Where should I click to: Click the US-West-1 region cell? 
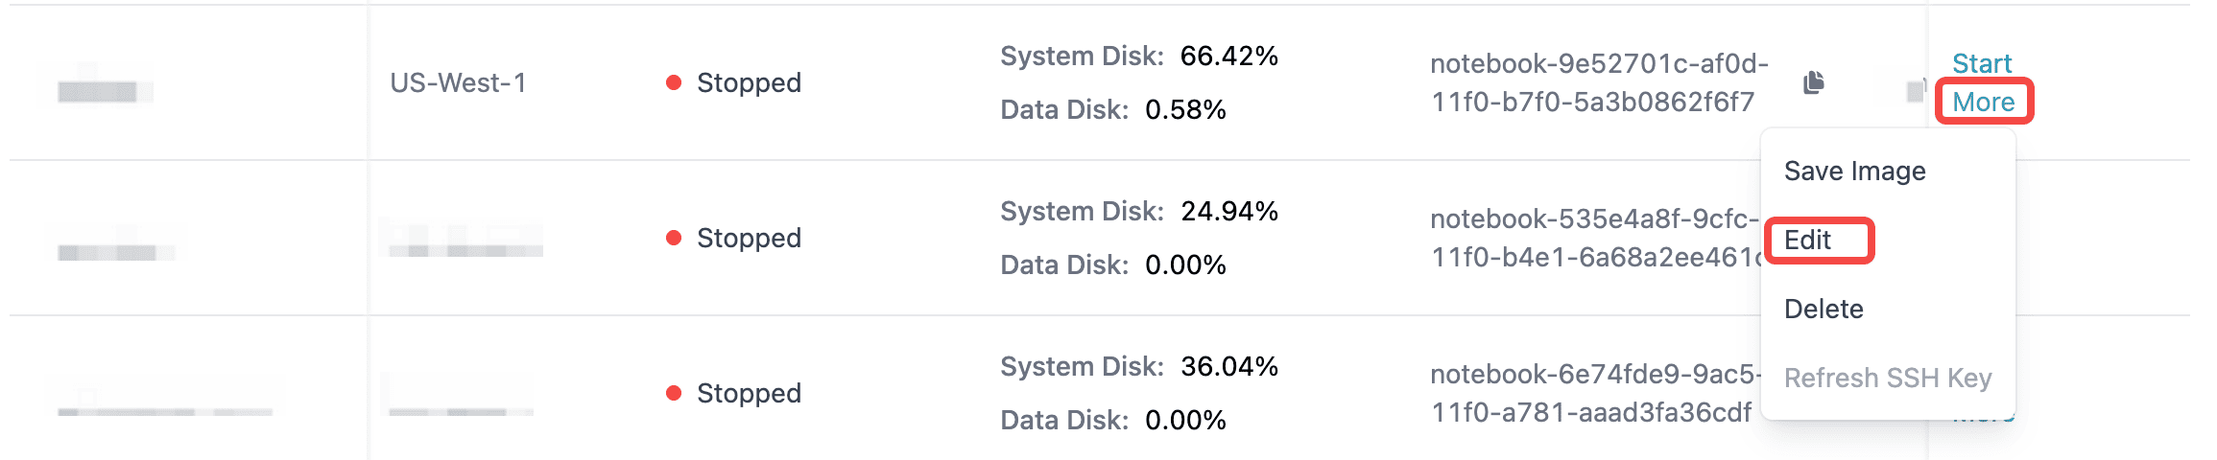458,83
